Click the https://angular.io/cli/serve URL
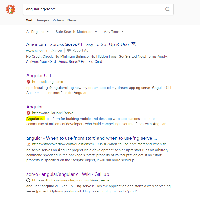The width and height of the screenshot is (200, 199). point(53,113)
